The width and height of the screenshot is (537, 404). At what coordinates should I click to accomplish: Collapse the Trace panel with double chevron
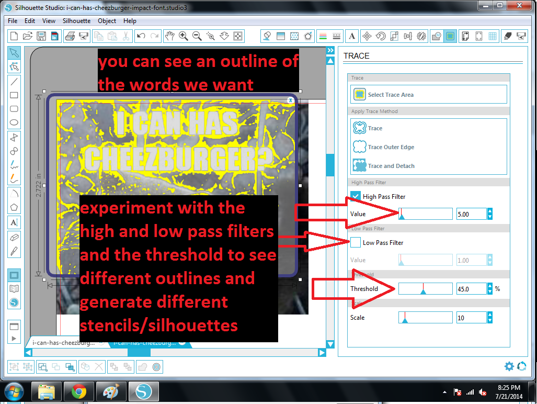pos(330,50)
